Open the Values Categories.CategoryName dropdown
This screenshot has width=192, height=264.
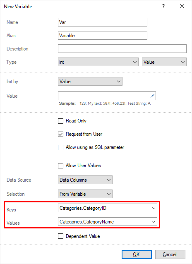pos(108,222)
